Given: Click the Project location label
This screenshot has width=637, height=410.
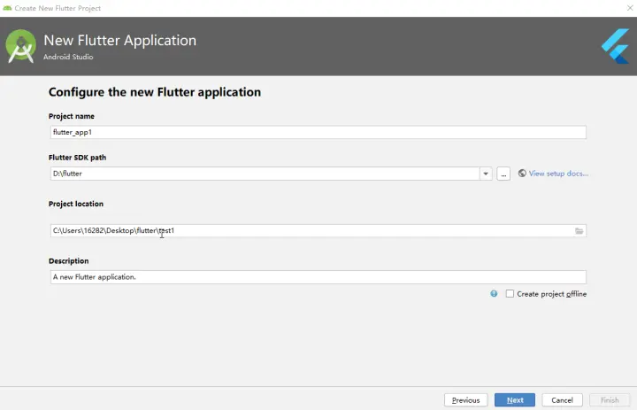Looking at the screenshot, I should [x=76, y=204].
